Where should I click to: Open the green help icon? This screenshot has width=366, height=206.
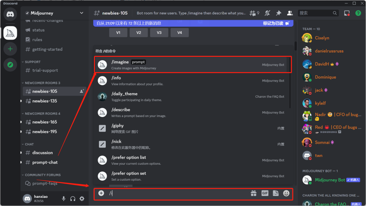coord(358,13)
